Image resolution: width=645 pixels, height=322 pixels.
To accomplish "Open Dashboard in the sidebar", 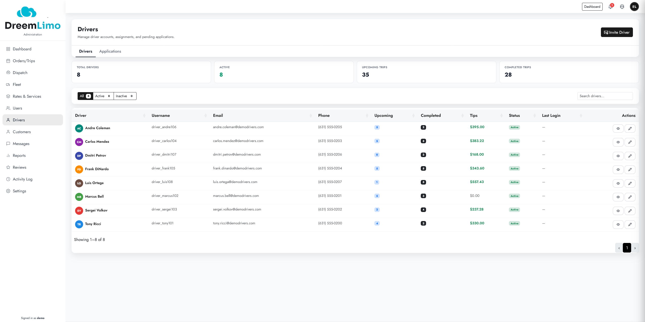I will [x=33, y=49].
